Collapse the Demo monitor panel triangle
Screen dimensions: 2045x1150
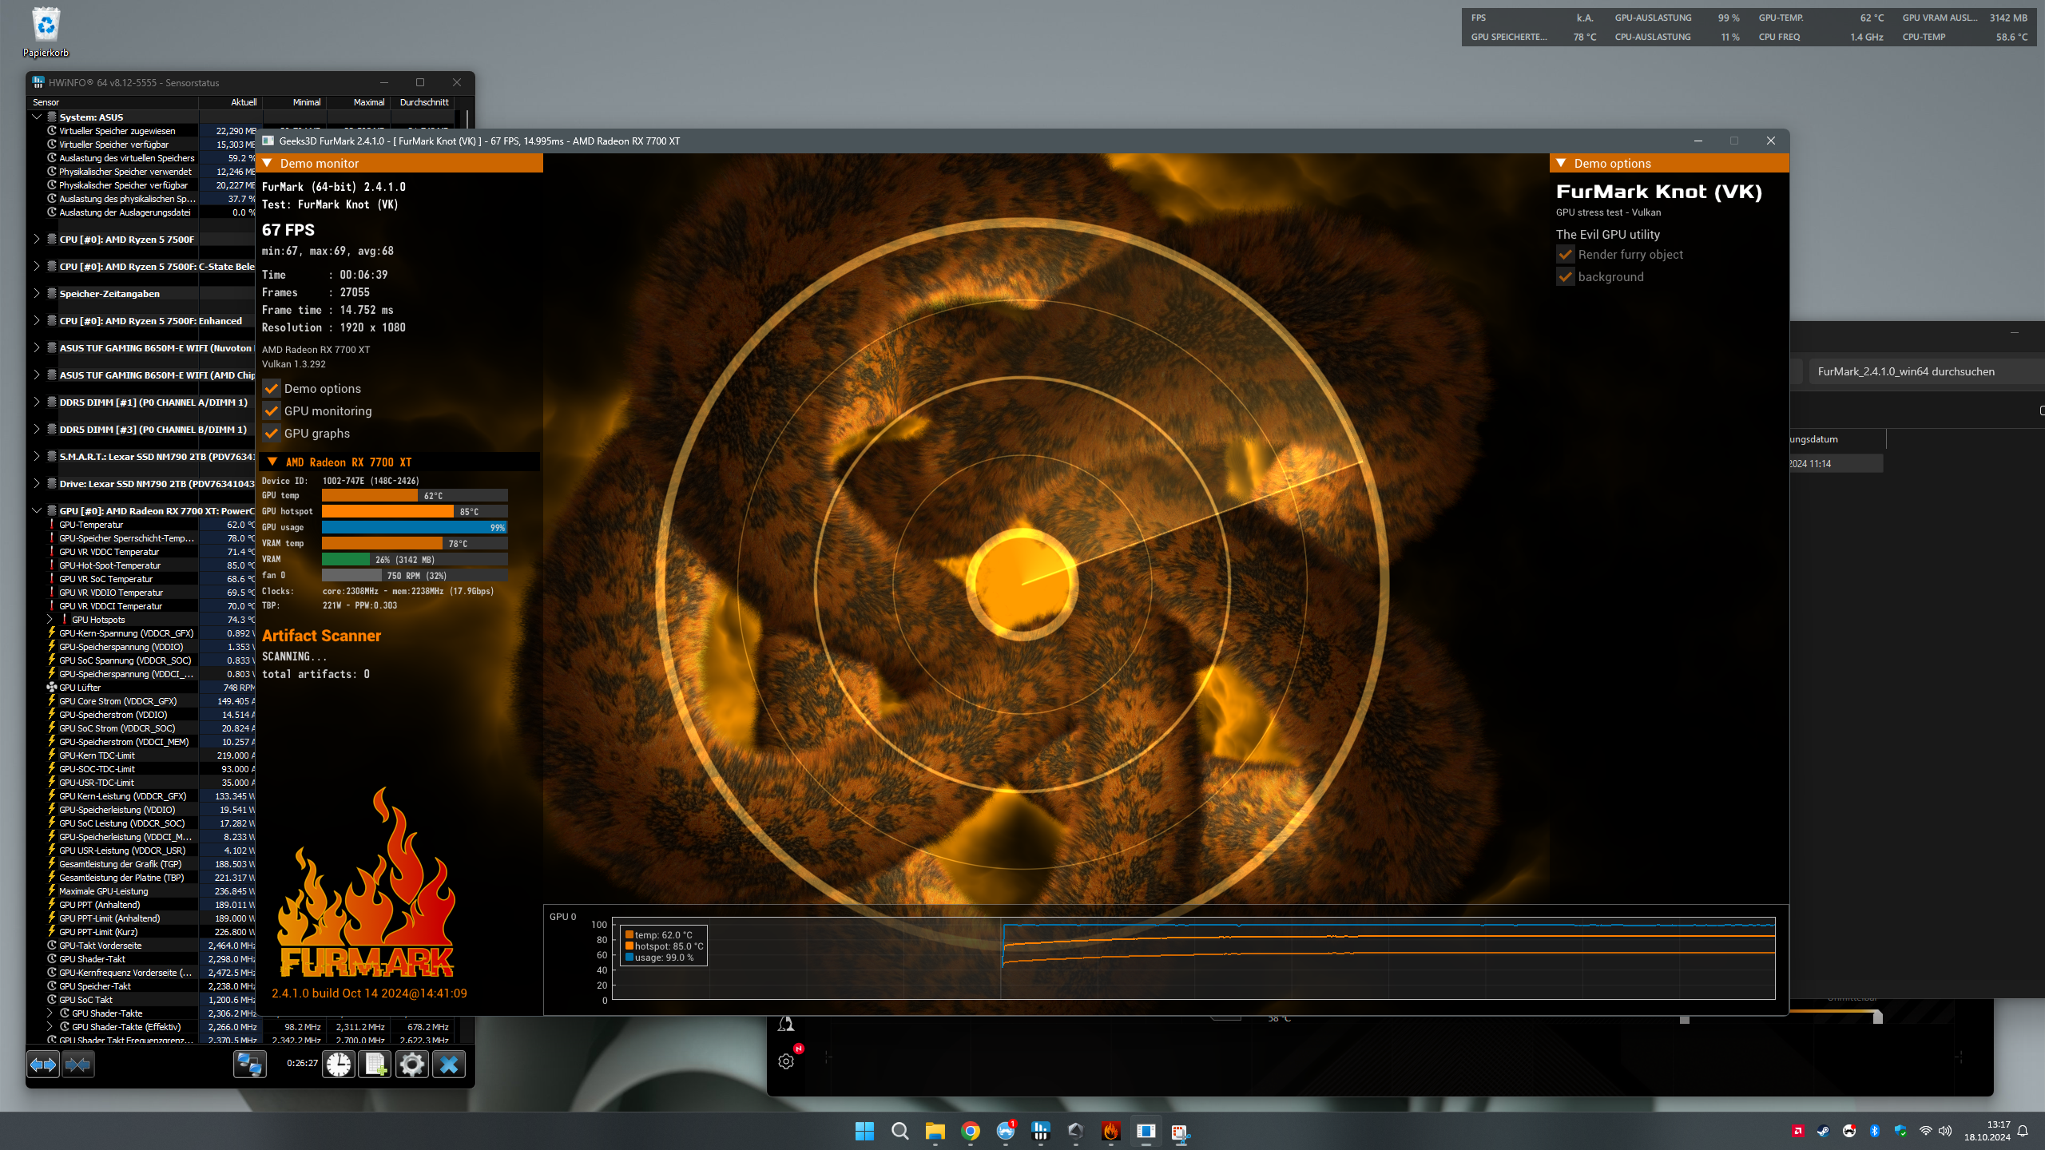pos(268,163)
